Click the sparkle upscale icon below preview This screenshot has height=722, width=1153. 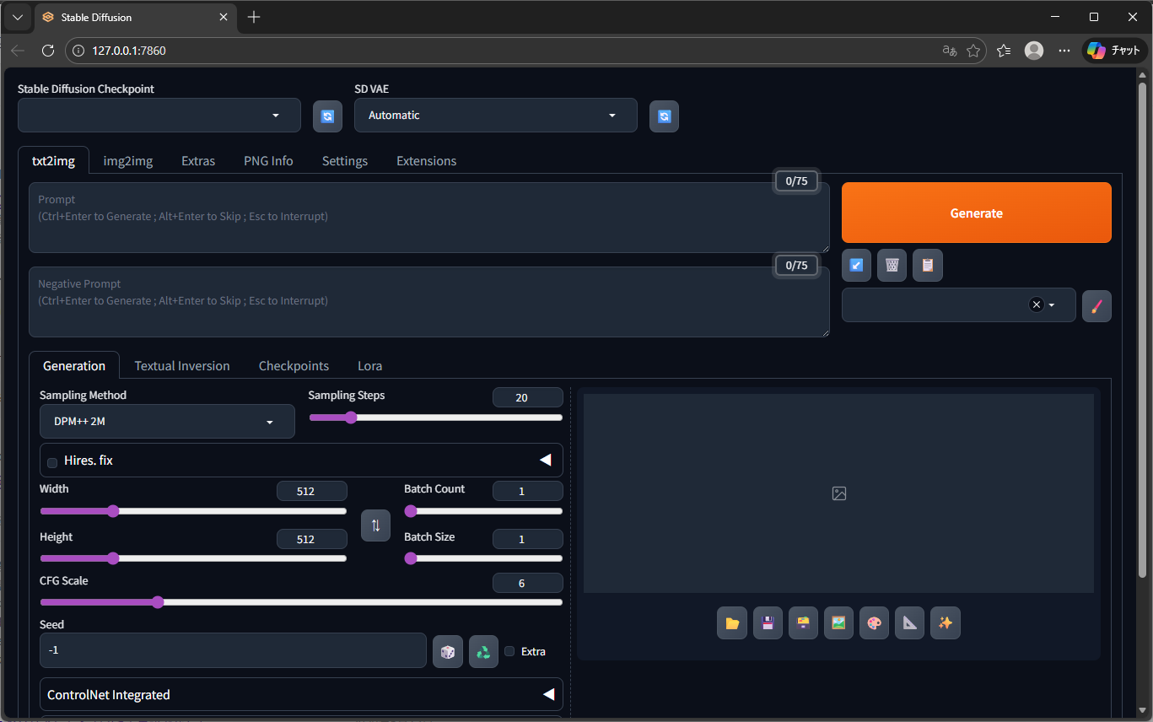pyautogui.click(x=945, y=623)
